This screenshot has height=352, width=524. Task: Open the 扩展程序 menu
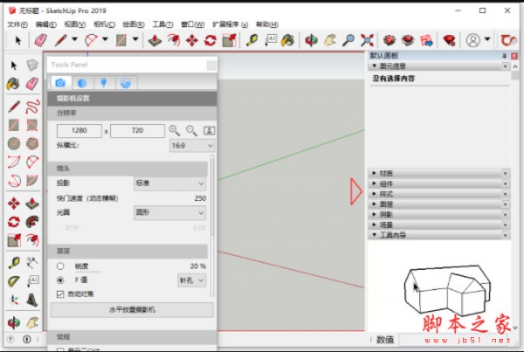pos(231,24)
